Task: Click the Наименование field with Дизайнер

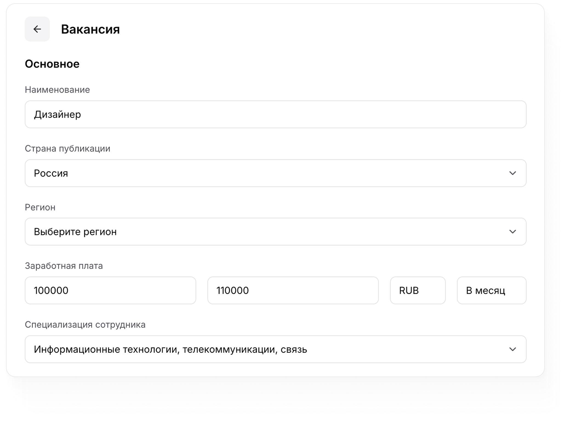Action: click(275, 114)
